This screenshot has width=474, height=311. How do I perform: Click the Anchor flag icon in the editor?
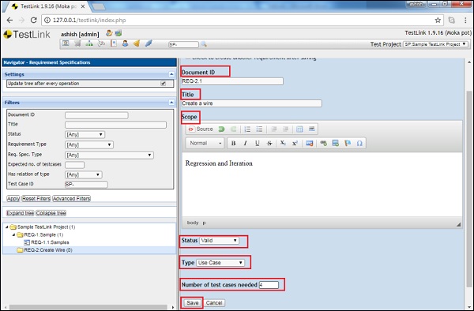pos(348,143)
